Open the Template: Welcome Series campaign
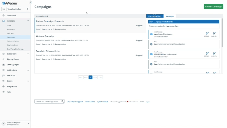 48,51
